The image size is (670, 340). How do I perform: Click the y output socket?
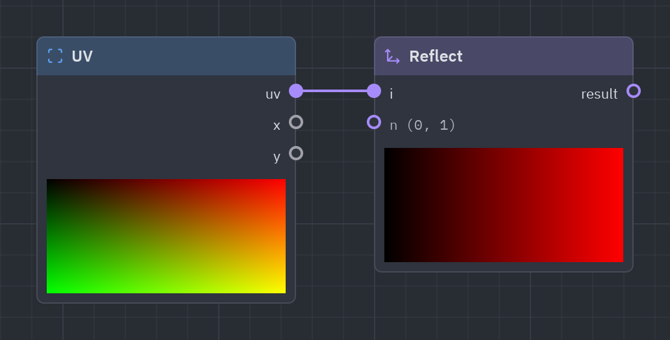(x=296, y=153)
